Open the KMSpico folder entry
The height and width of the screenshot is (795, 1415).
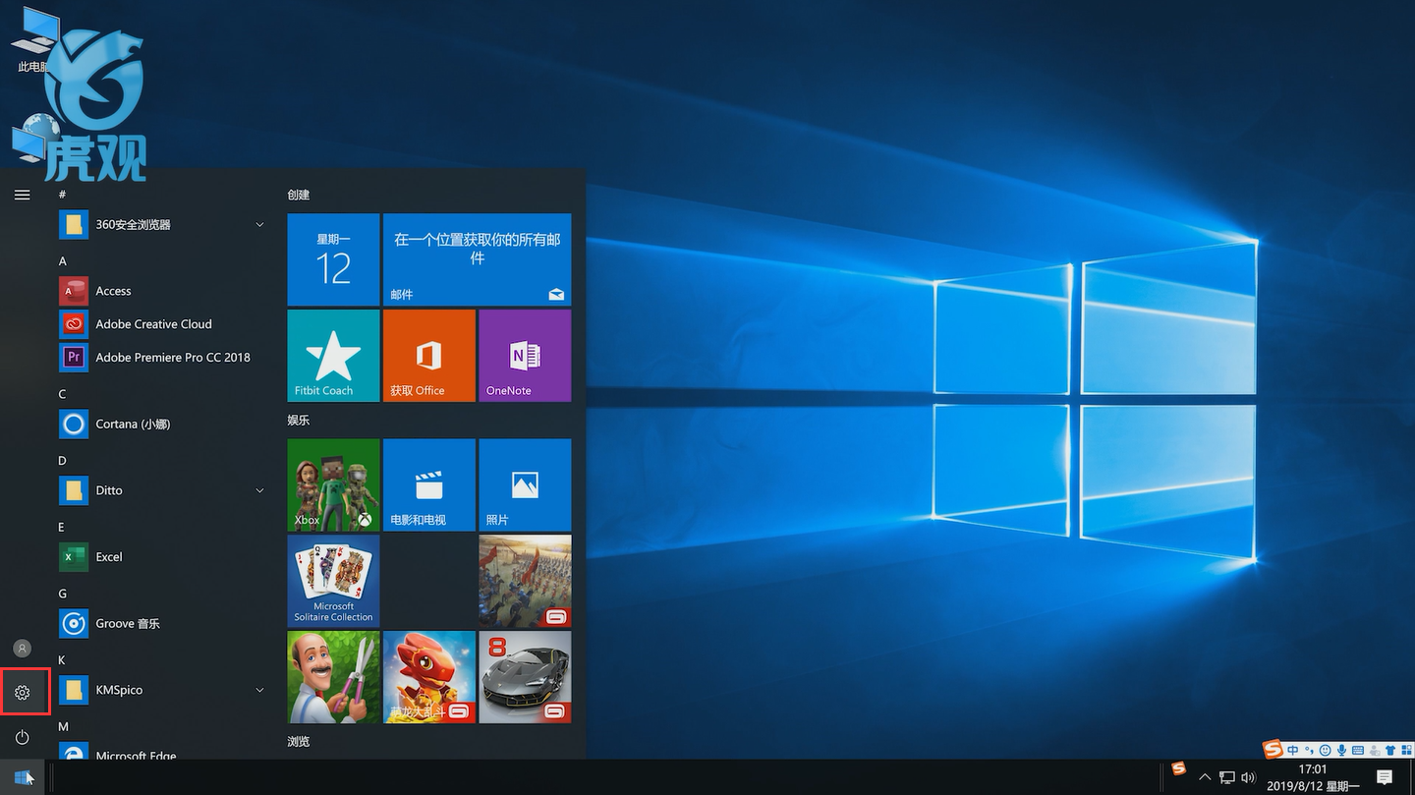[162, 690]
